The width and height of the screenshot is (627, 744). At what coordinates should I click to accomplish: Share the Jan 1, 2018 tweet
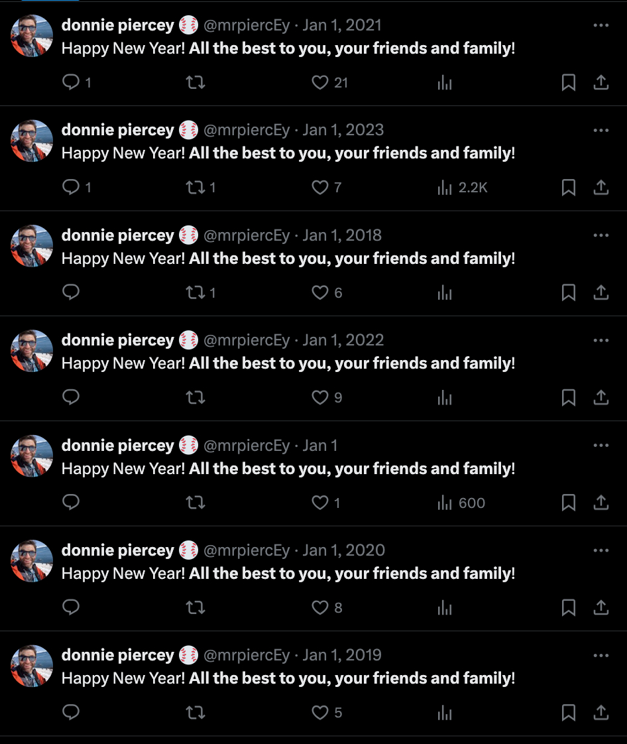[x=600, y=292]
